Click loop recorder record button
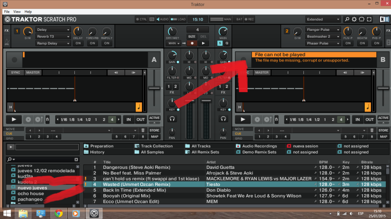Screen dimensions: 391x219 (192, 43)
